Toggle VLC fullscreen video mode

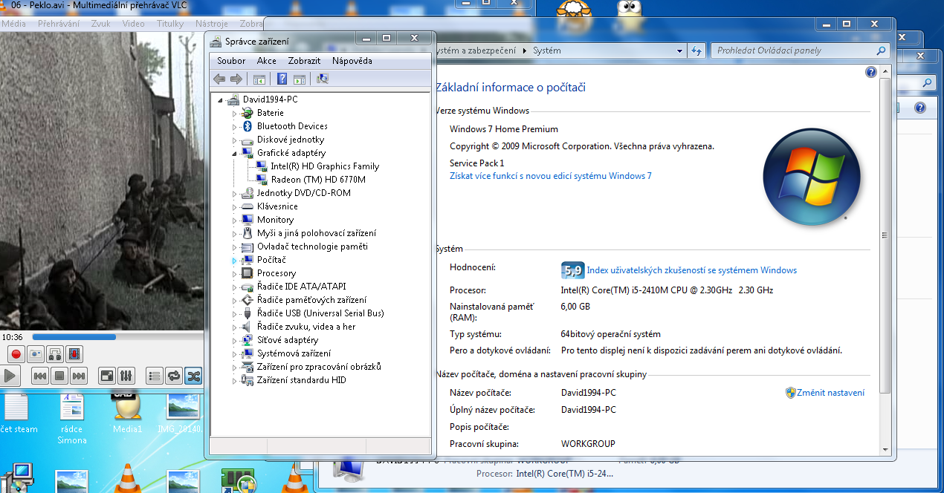107,376
